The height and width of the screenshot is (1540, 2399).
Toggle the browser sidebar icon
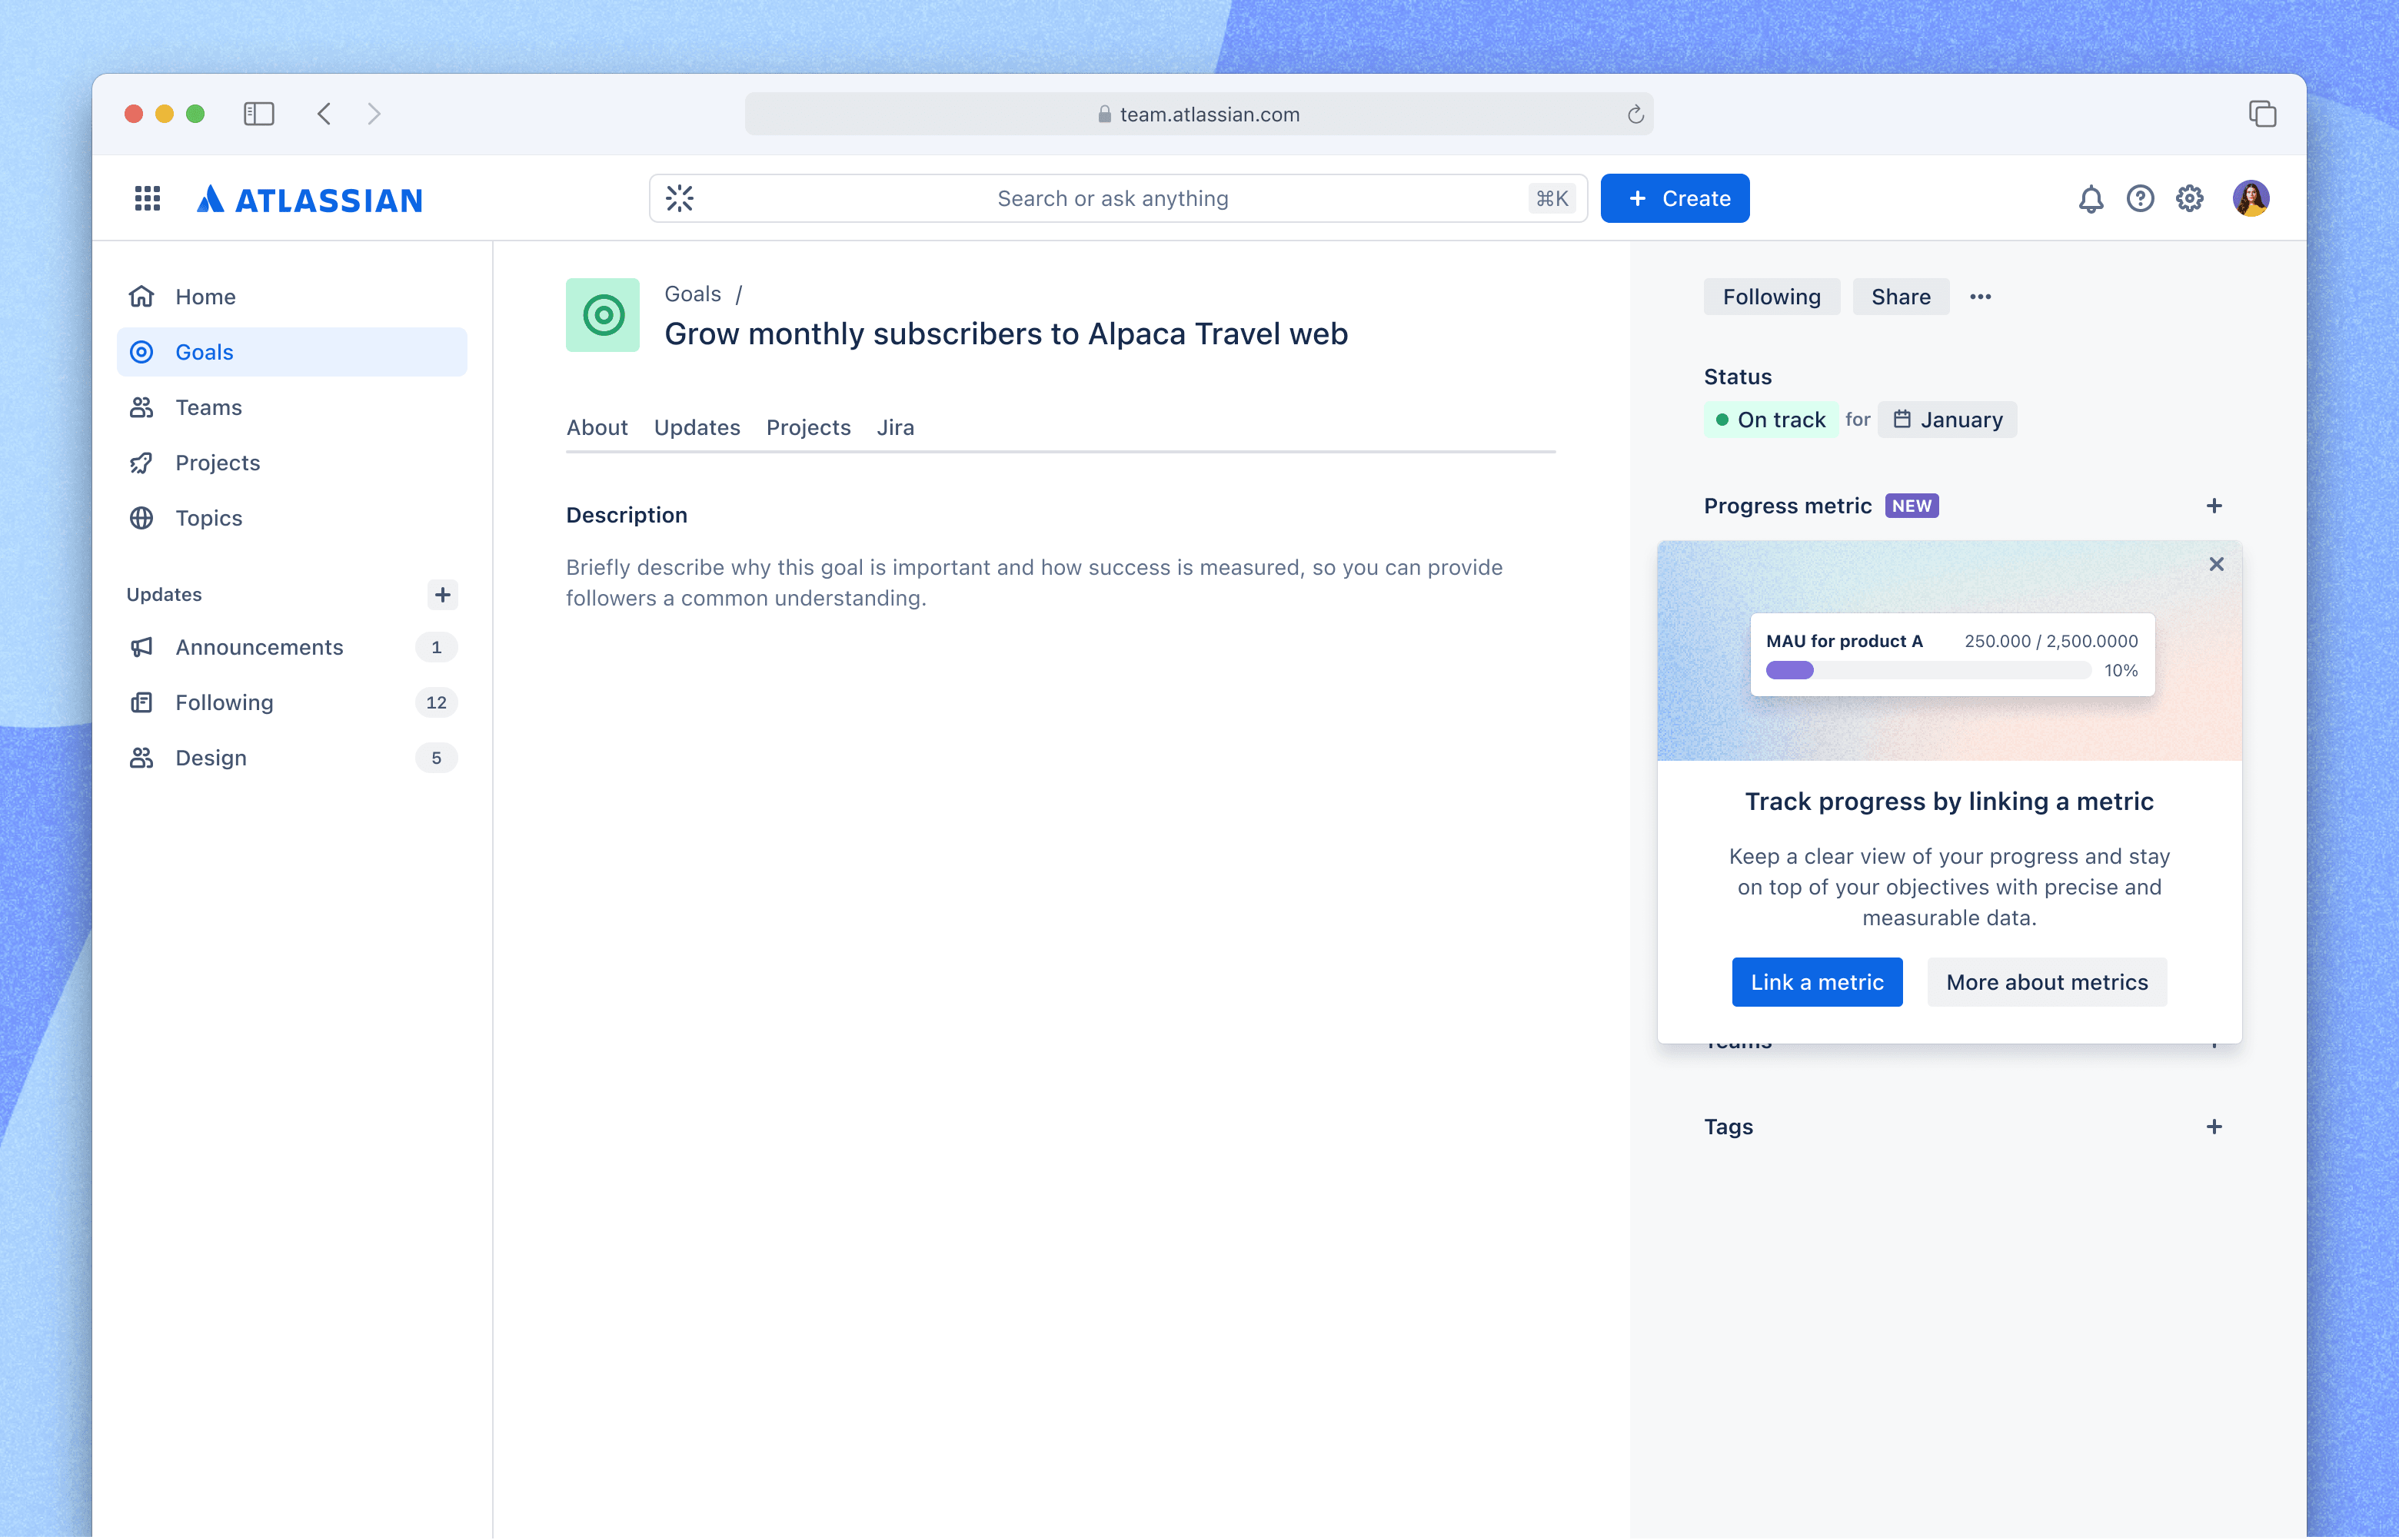[x=259, y=114]
